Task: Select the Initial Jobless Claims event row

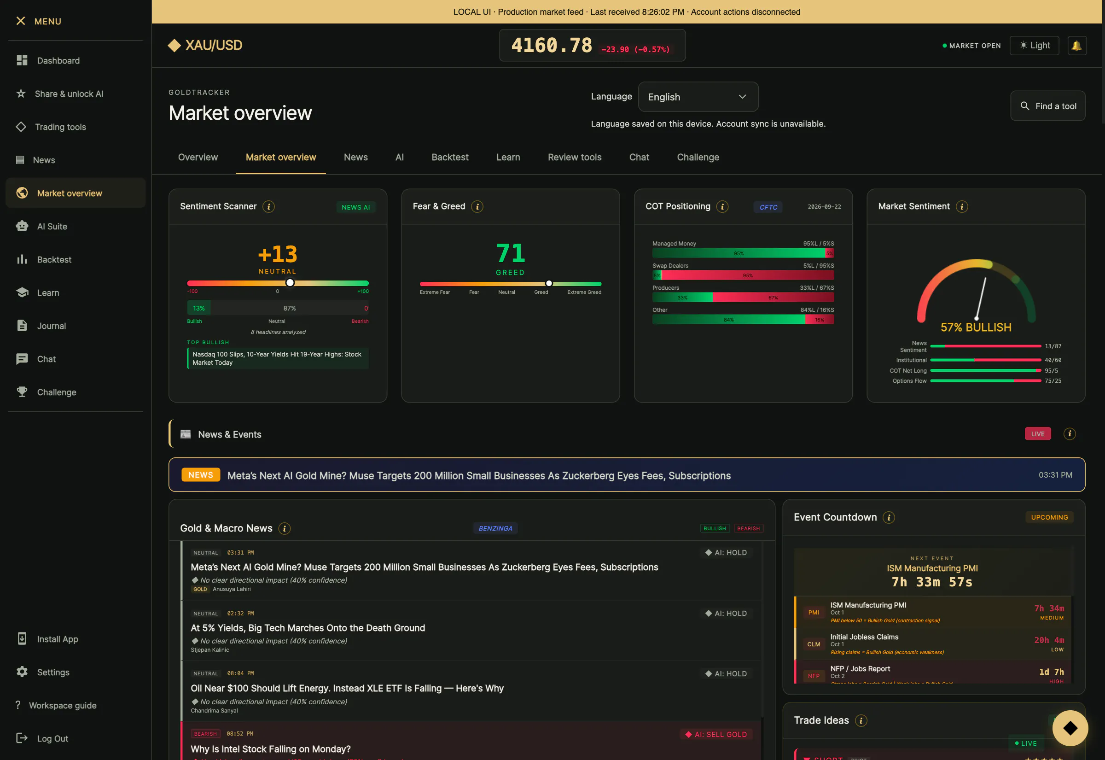Action: (x=932, y=644)
